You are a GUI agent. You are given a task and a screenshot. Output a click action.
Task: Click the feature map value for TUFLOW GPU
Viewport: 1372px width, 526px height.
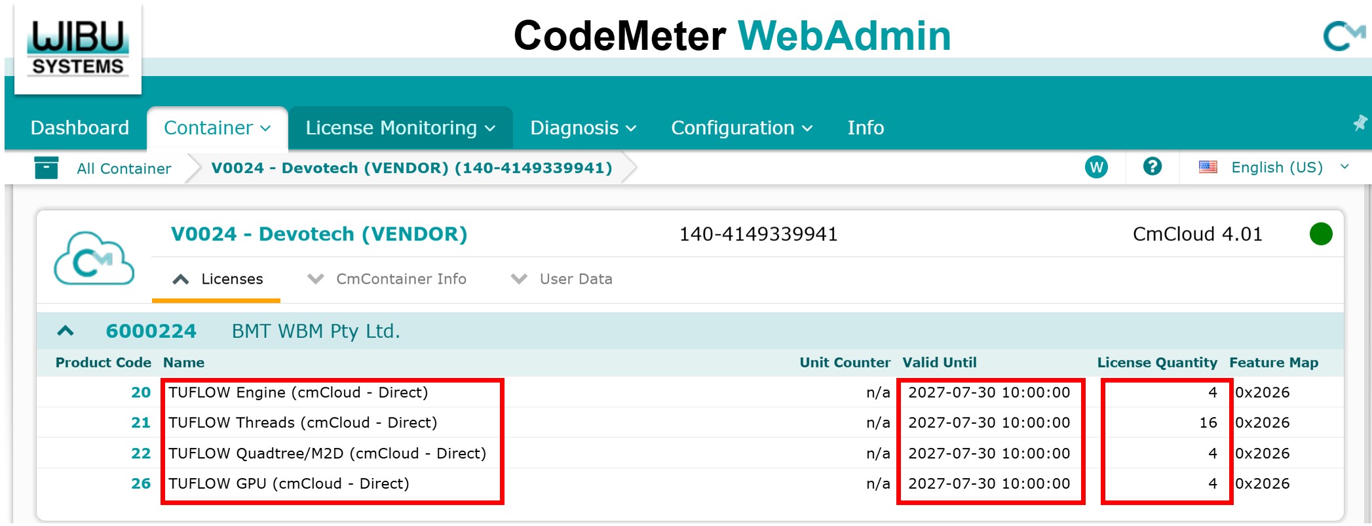coord(1263,483)
